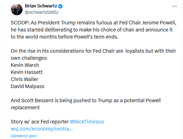The width and height of the screenshot is (183, 139).
Task: Click the Brian Schwartz display name
Action: 41,6
